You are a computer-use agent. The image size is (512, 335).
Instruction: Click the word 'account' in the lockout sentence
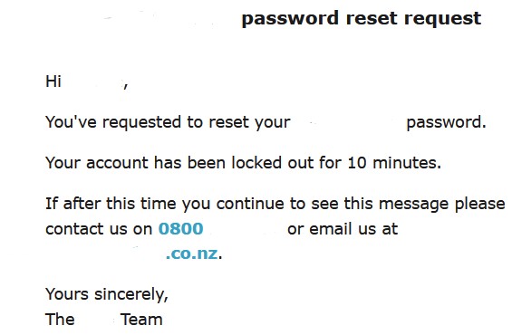pyautogui.click(x=117, y=163)
